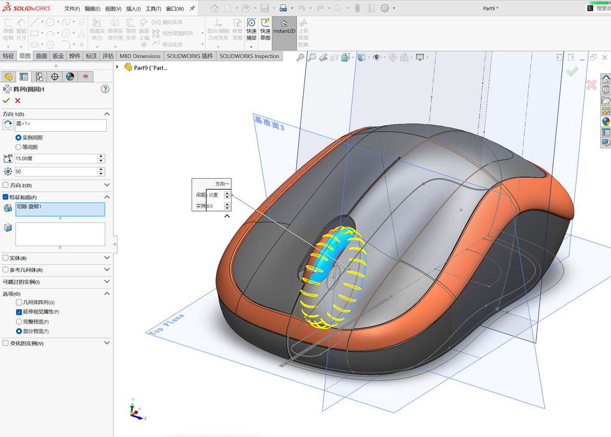Confirm the circular pattern with the green checkmark in the left panel

click(x=6, y=101)
